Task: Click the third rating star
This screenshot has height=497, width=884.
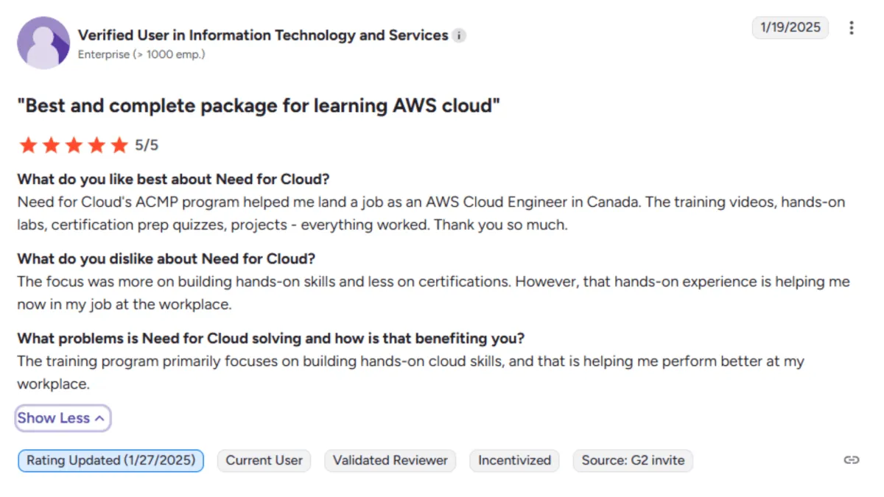Action: tap(74, 145)
